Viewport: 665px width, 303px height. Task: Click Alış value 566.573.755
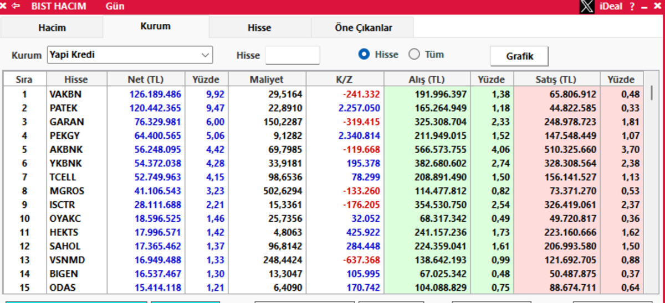(x=441, y=149)
